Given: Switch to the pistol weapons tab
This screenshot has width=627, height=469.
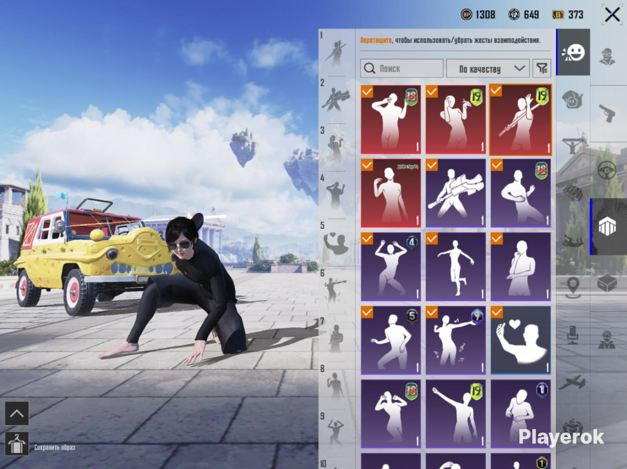Looking at the screenshot, I should 608,113.
